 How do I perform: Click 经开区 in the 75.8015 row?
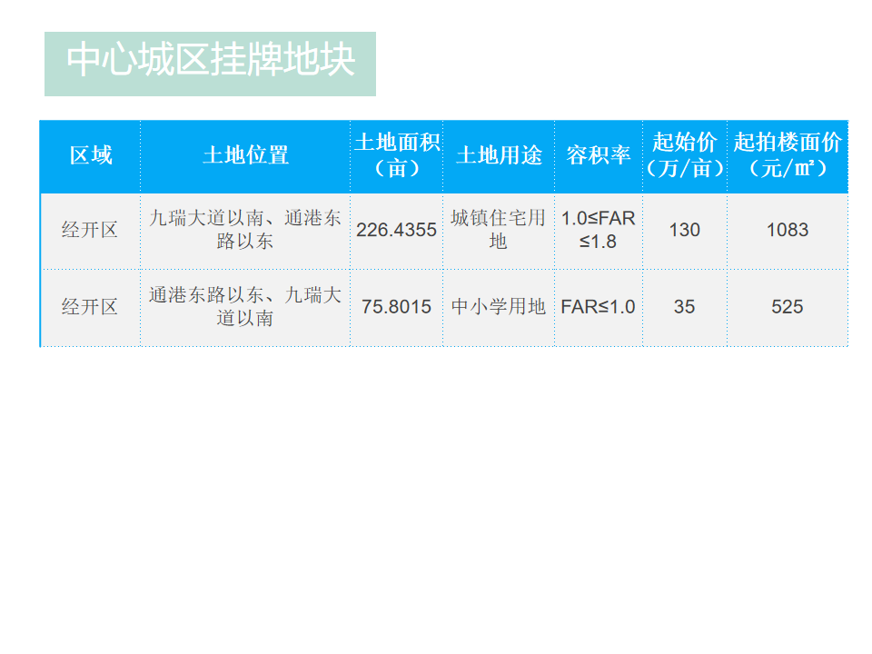click(90, 306)
